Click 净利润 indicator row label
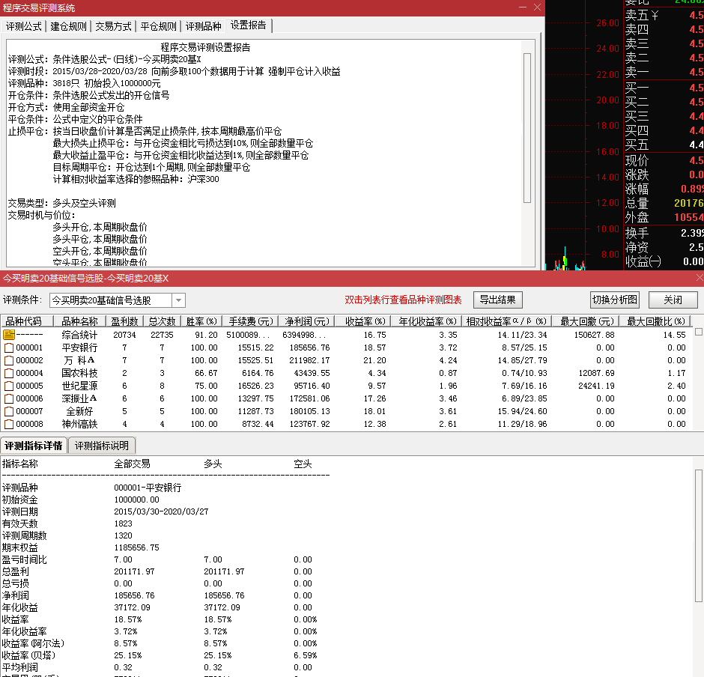The width and height of the screenshot is (704, 677). [15, 595]
